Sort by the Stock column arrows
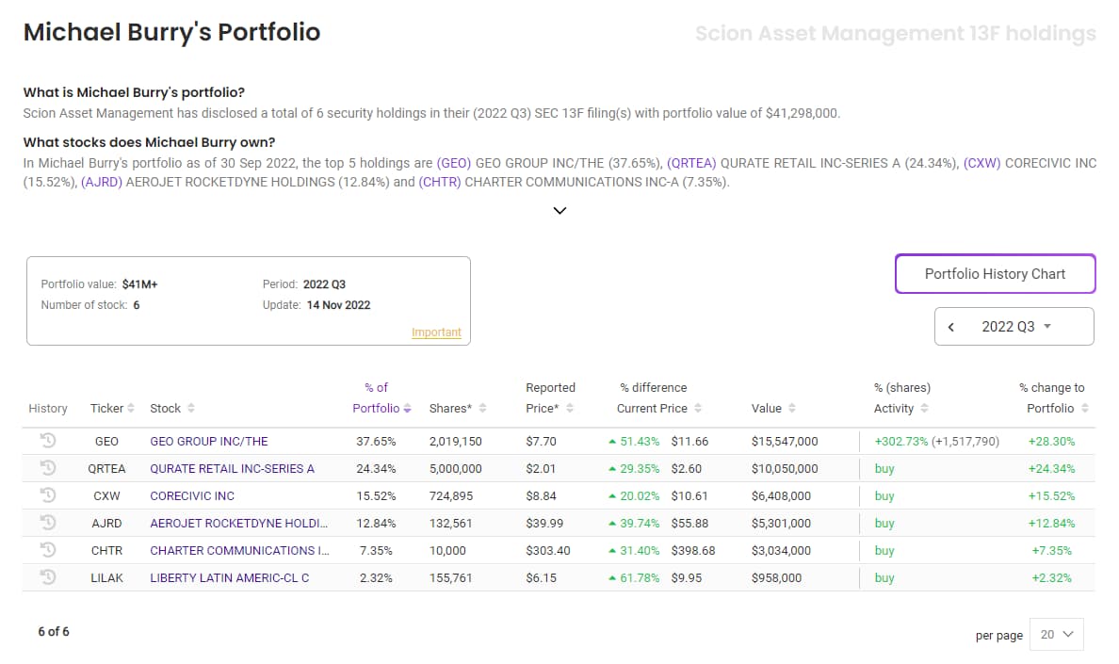This screenshot has width=1119, height=664. [x=190, y=408]
